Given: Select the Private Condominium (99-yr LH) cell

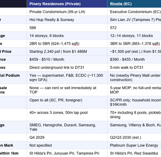Looking at the screenshot, I should pos(67,12).
